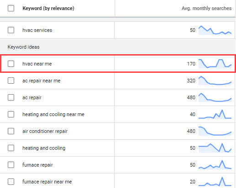View the hvac near me trend chart
The width and height of the screenshot is (236, 188).
click(x=215, y=64)
